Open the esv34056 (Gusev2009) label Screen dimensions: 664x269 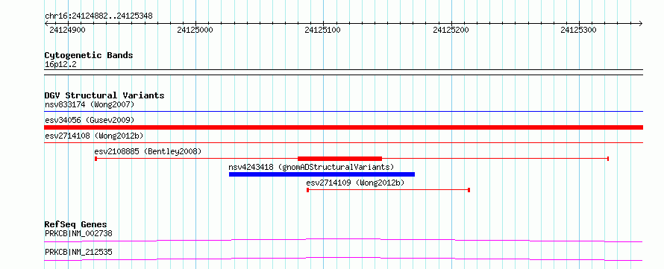coord(90,120)
